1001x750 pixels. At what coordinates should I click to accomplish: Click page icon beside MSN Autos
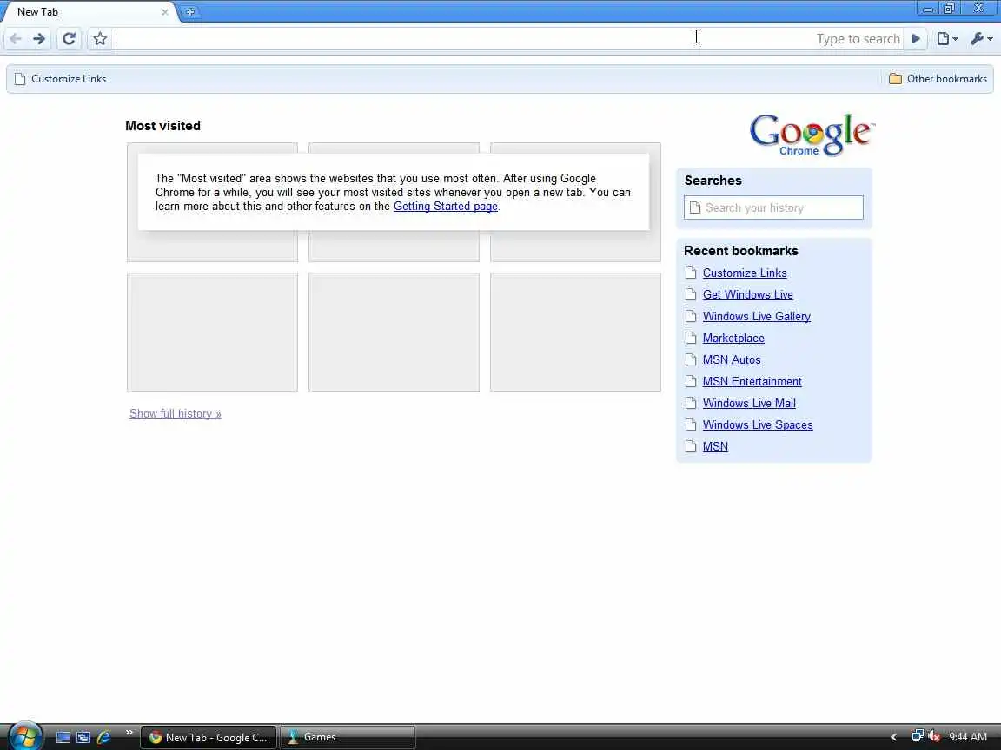(691, 359)
